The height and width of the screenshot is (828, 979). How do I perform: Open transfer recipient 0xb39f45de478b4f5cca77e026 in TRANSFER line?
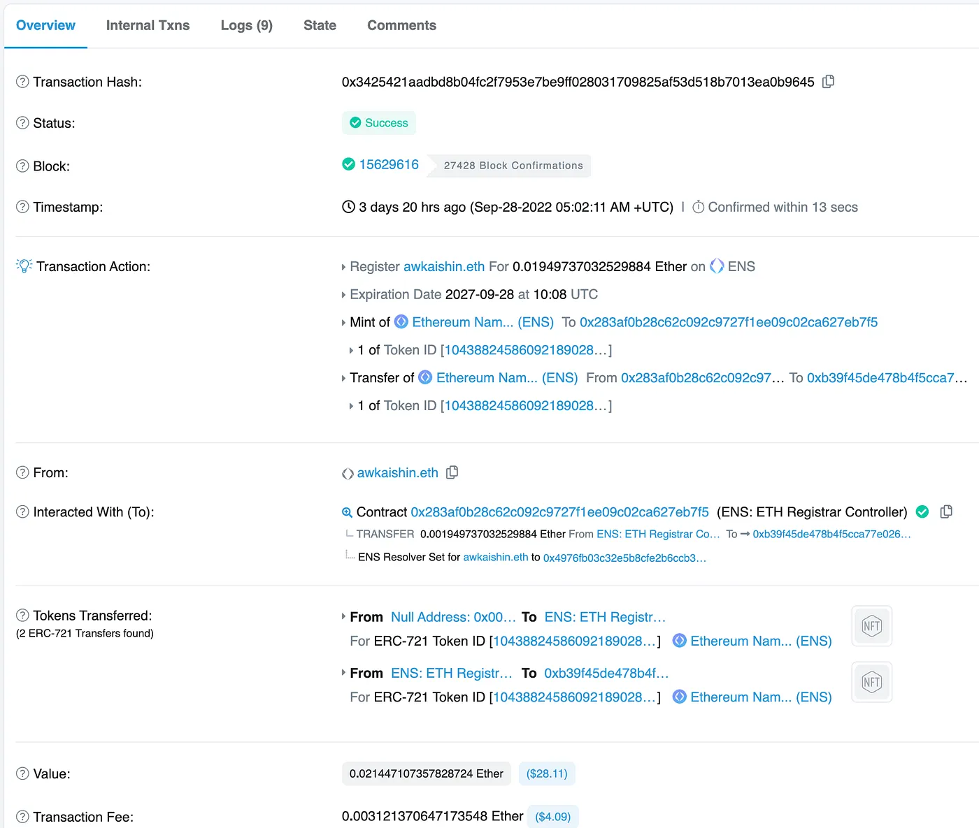[x=831, y=534]
